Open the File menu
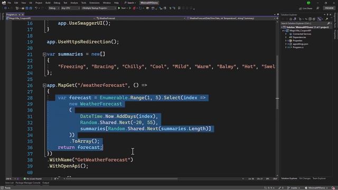The image size is (338, 190). 10,3
